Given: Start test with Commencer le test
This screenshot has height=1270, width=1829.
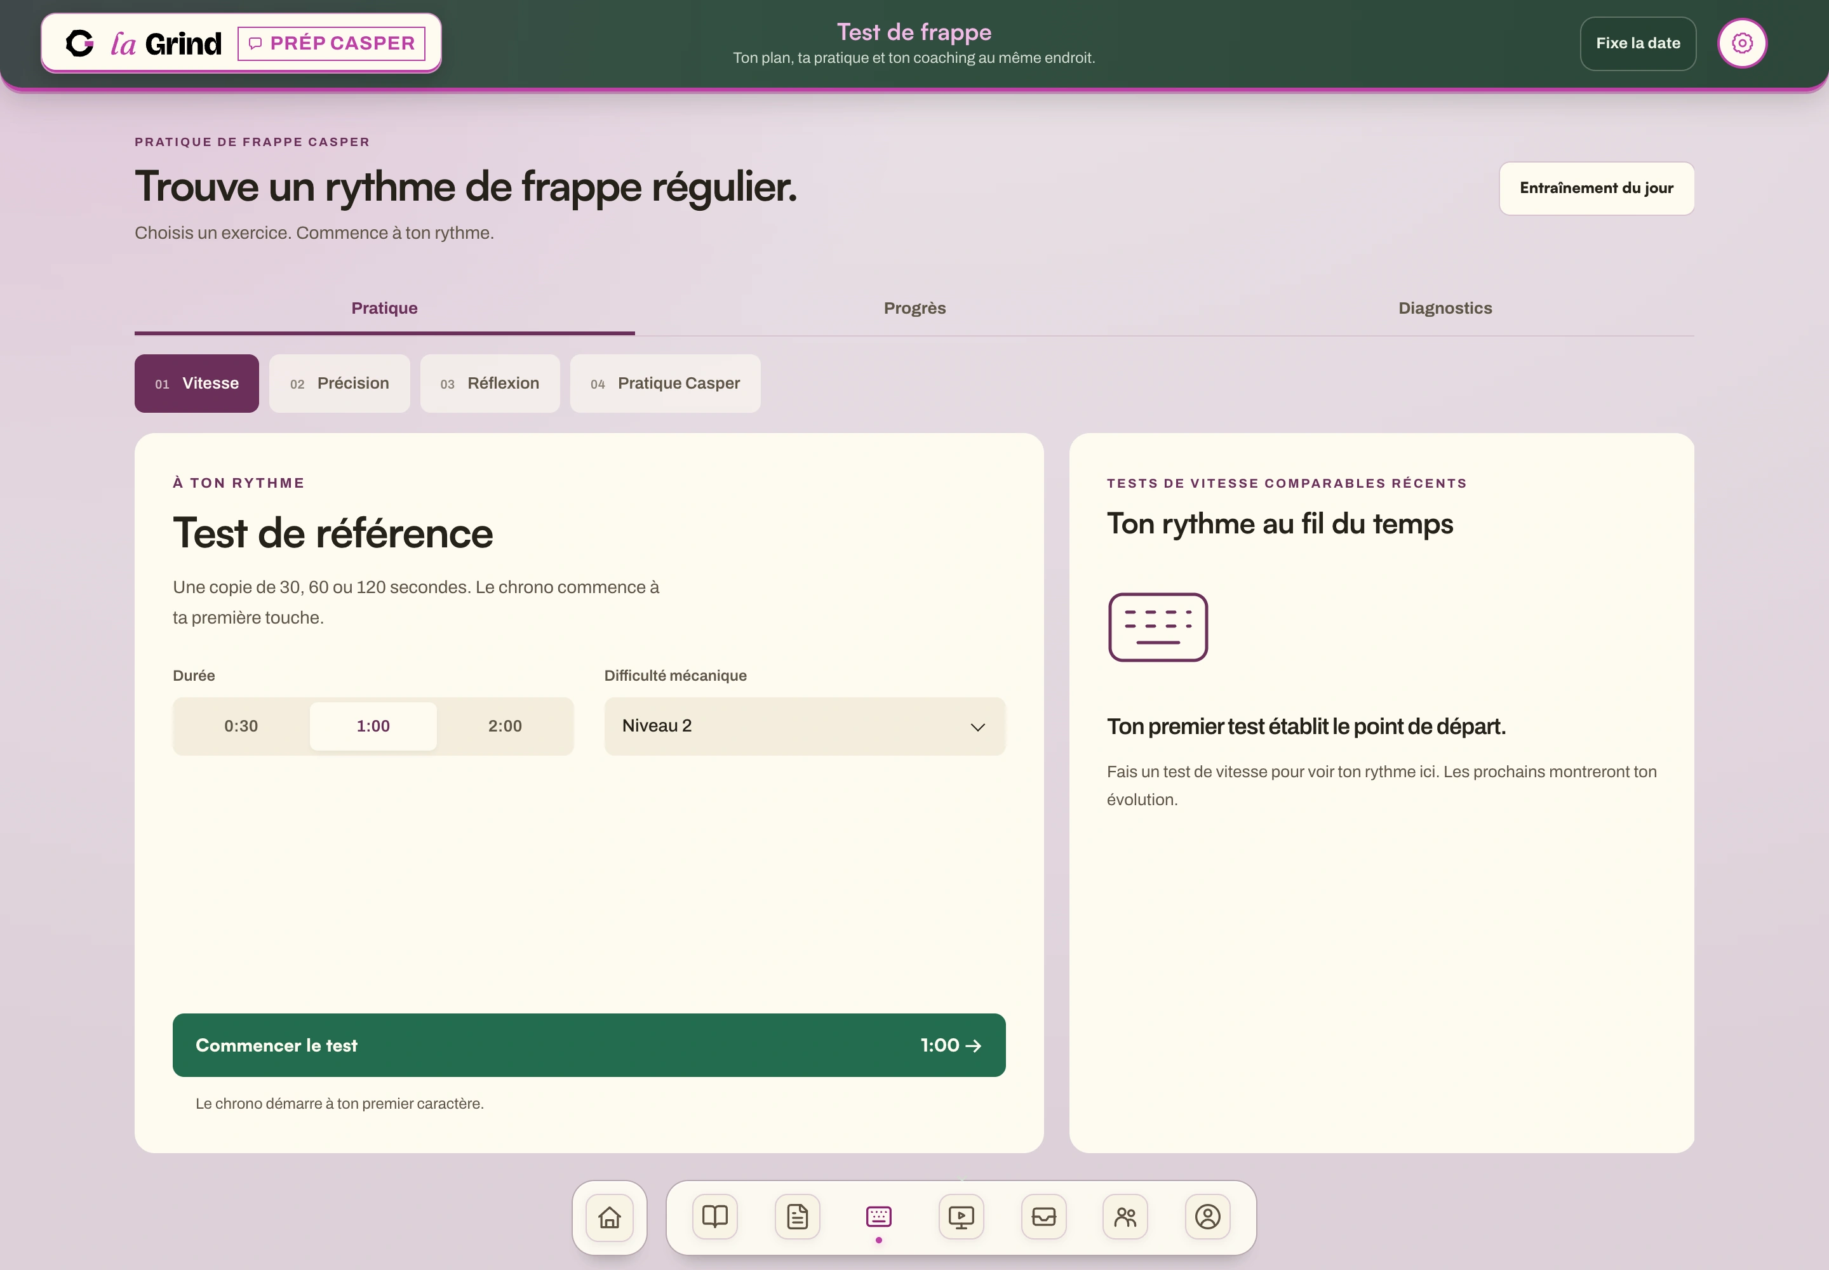Looking at the screenshot, I should [589, 1045].
